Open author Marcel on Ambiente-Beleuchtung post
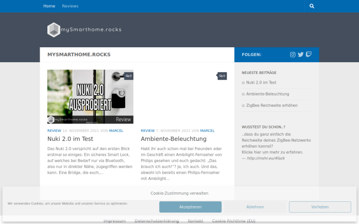This screenshot has height=224, width=359. click(x=208, y=131)
